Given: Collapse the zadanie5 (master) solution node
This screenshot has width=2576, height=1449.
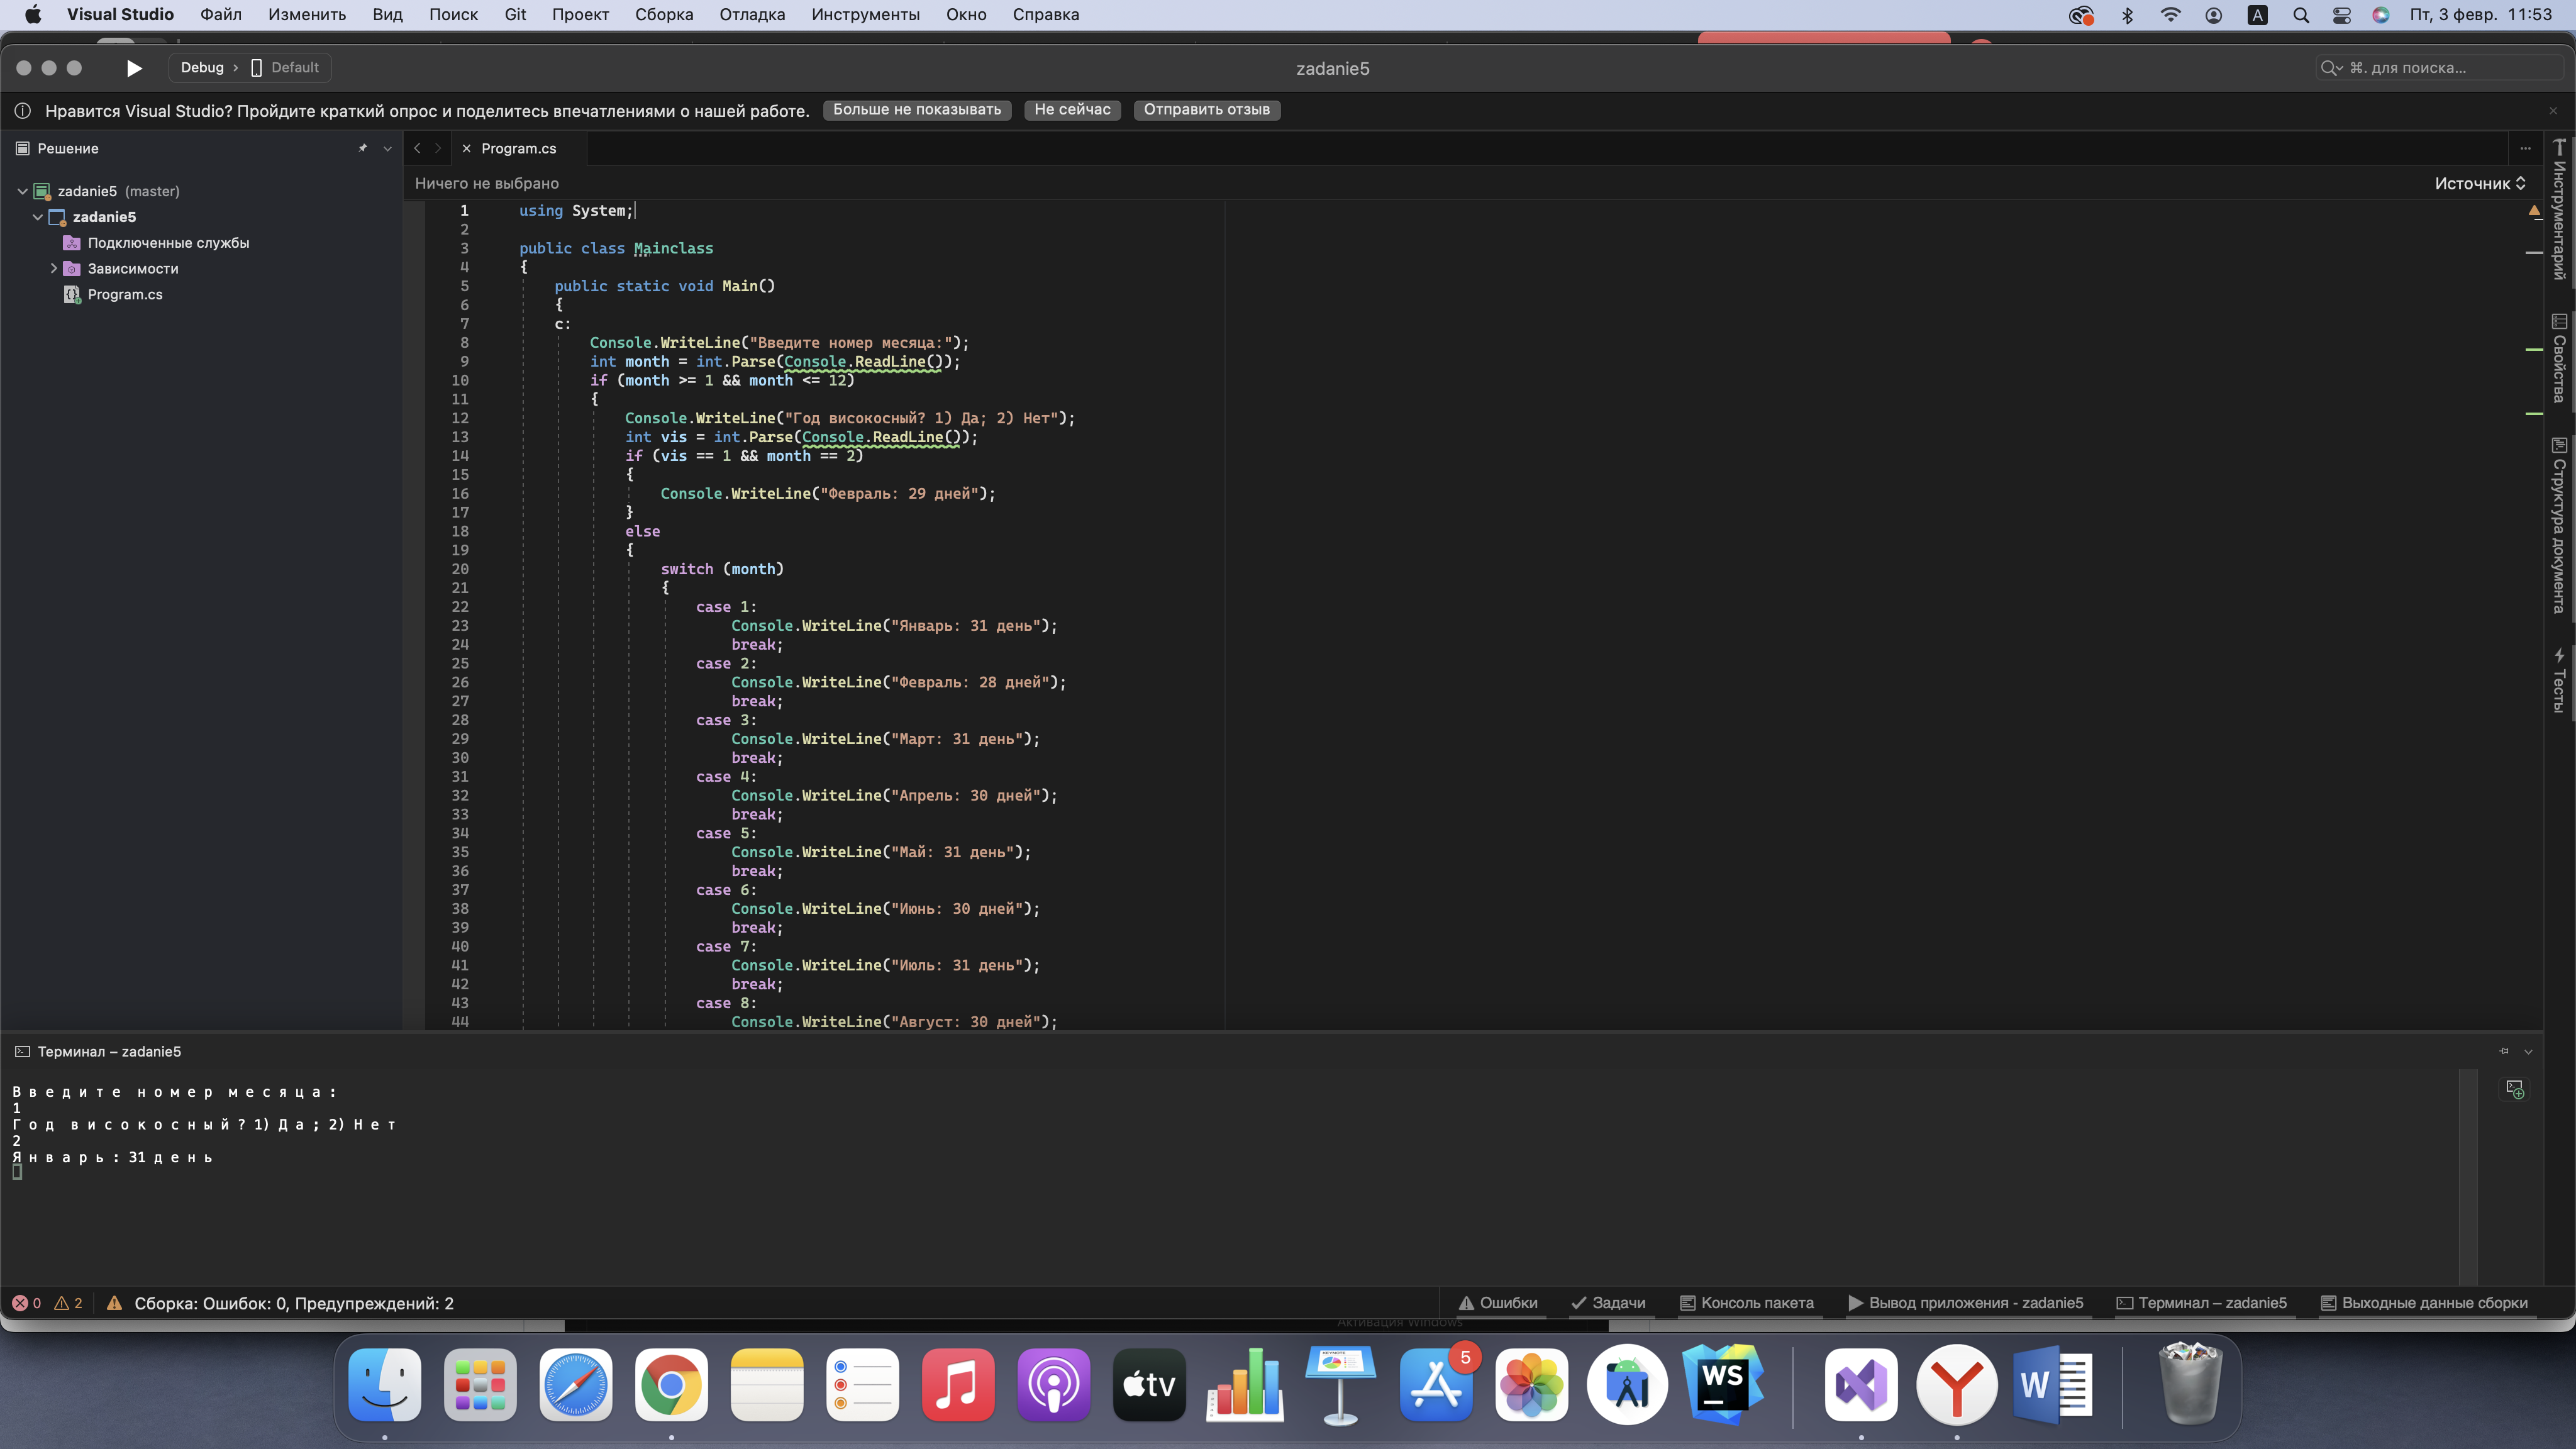Looking at the screenshot, I should point(22,191).
